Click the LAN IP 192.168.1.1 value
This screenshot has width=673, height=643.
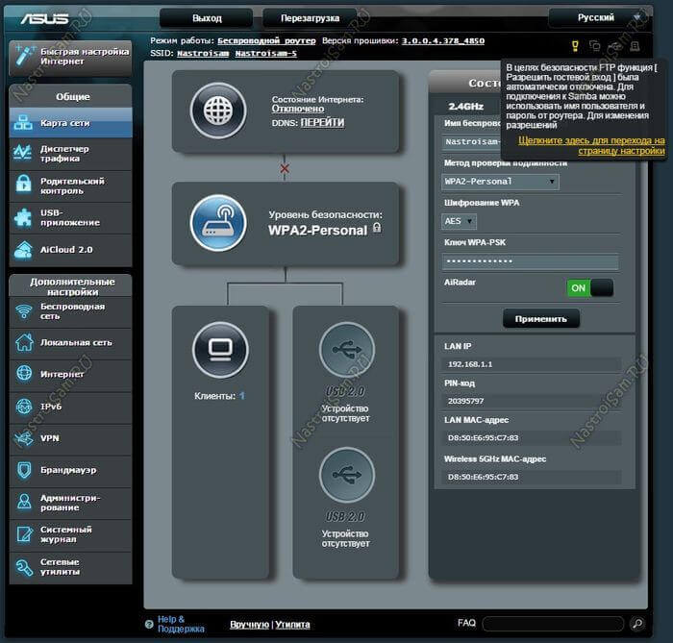[531, 364]
